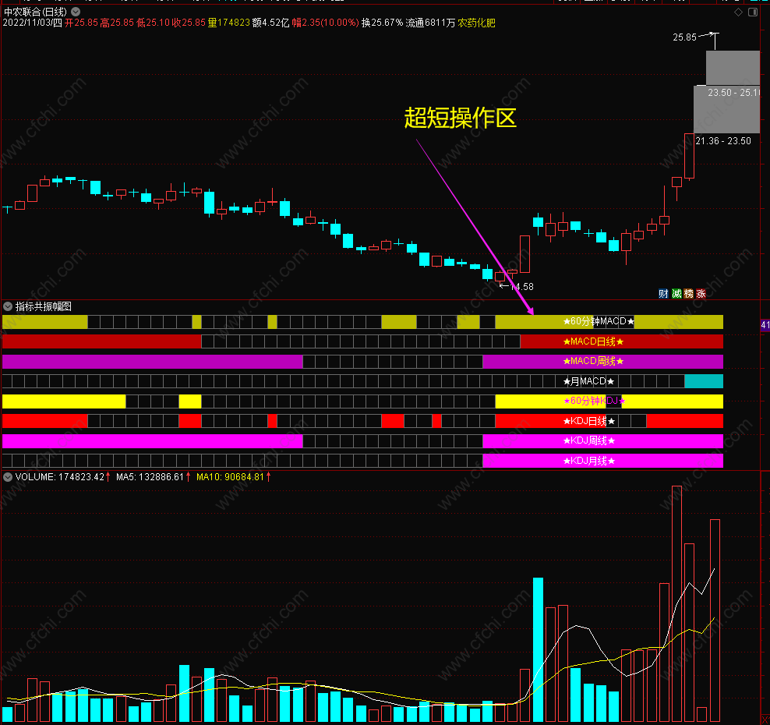The image size is (770, 725).
Task: Collapse the 指标共振幅图 indicator panel
Action: [8, 306]
